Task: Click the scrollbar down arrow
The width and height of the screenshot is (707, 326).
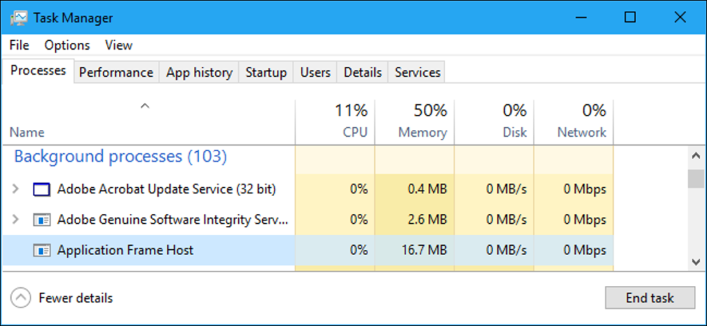Action: pos(696,261)
